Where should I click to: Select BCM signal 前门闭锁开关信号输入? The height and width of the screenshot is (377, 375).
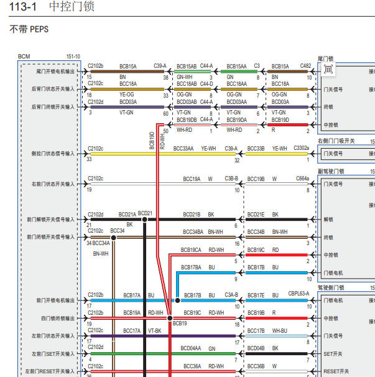point(50,237)
